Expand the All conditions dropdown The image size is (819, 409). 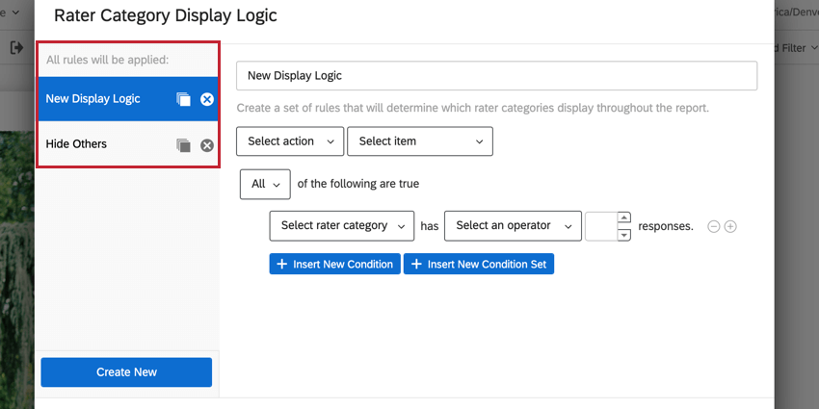tap(264, 184)
